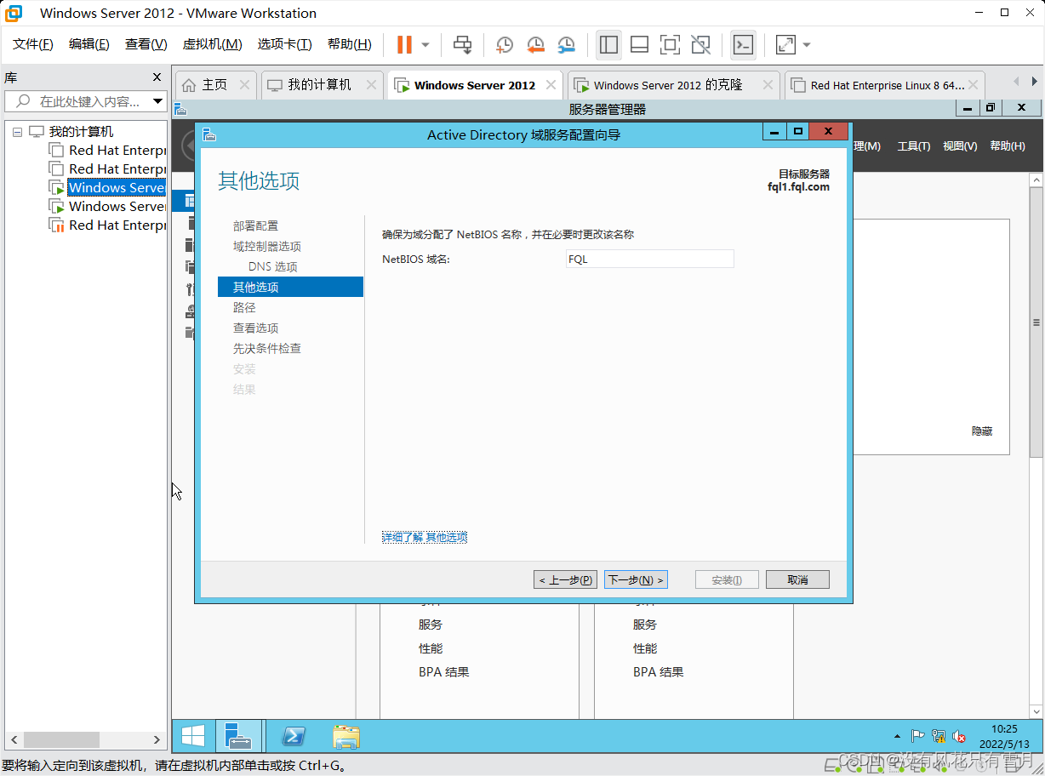Click the Unity mode toolbar icon
The height and width of the screenshot is (776, 1045).
click(701, 44)
